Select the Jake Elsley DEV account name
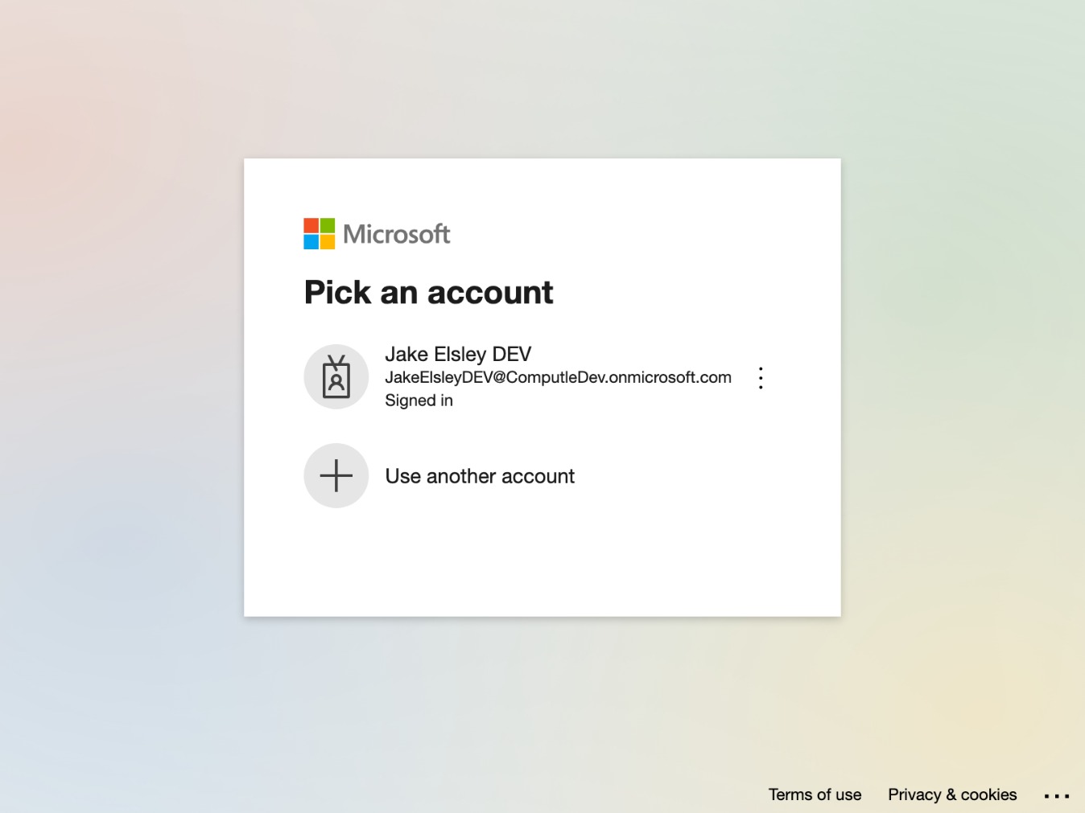Screen dimensions: 1085x813 [x=458, y=355]
